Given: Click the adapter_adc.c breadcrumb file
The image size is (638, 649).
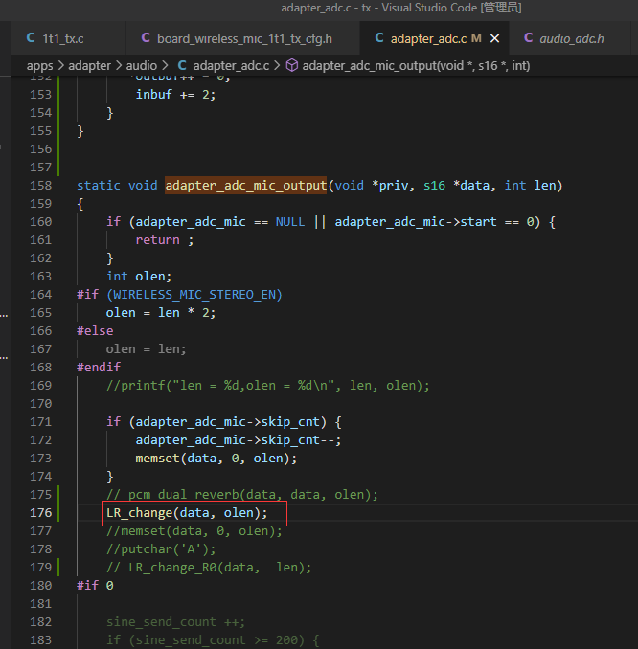Looking at the screenshot, I should point(231,66).
